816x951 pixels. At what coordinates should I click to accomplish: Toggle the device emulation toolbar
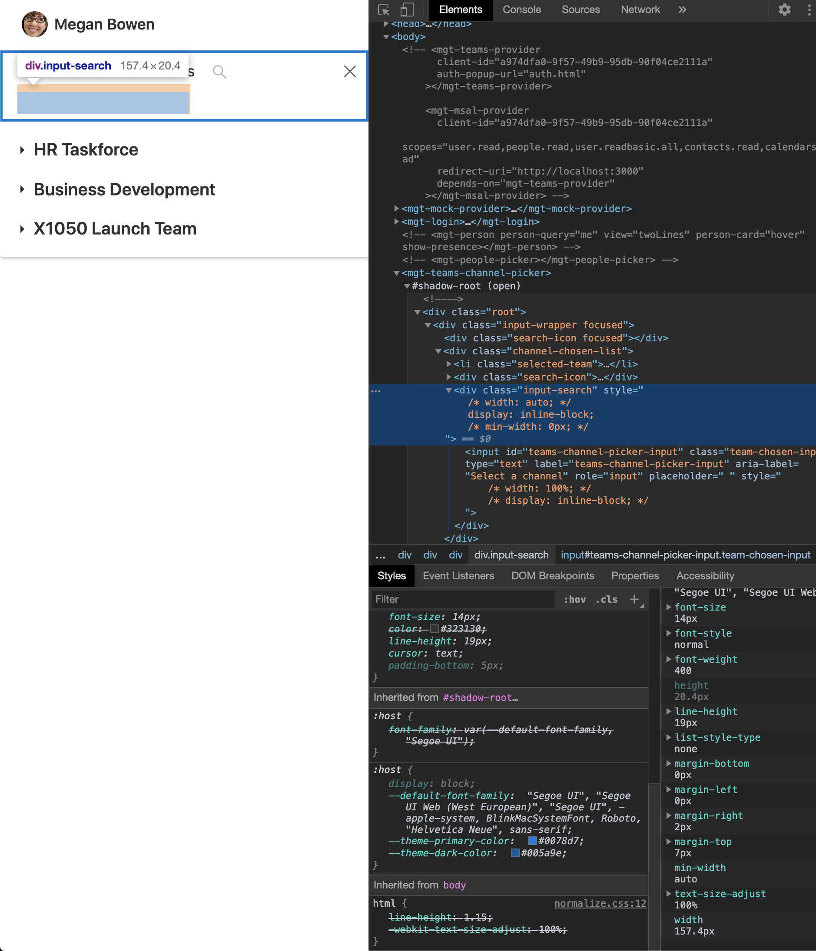(x=406, y=9)
